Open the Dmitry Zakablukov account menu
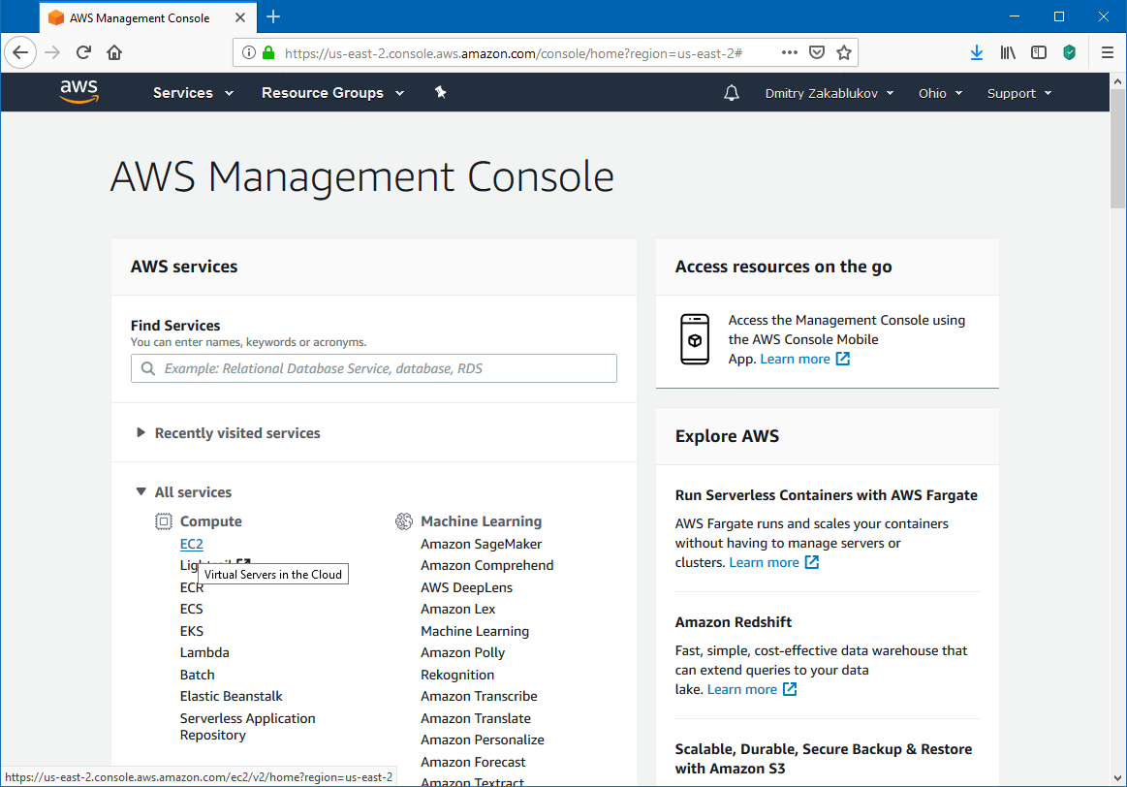1127x787 pixels. (830, 93)
